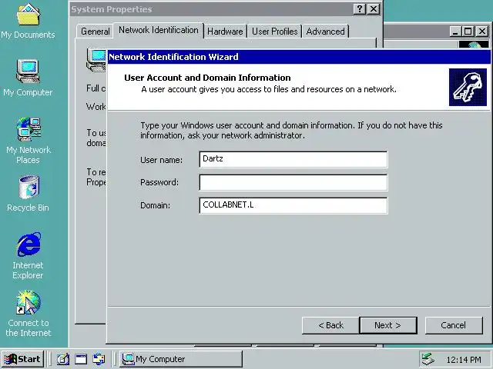The width and height of the screenshot is (493, 369).
Task: Switch to the Hardware tab
Action: (225, 32)
